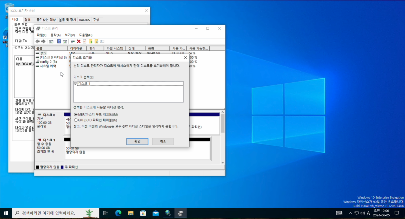The image size is (405, 219).
Task: Show hidden system tray icons chevron
Action: (x=350, y=213)
